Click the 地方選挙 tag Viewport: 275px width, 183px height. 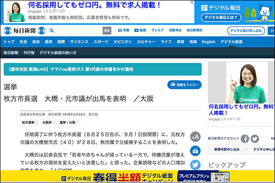point(28,123)
